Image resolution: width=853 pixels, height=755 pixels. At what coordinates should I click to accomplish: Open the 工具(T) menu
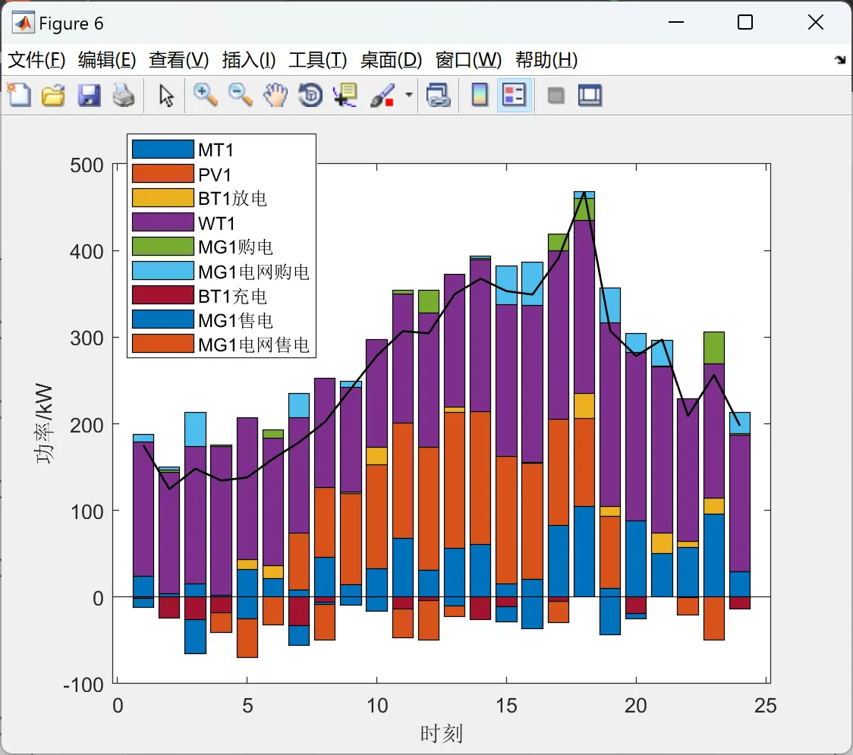[318, 60]
